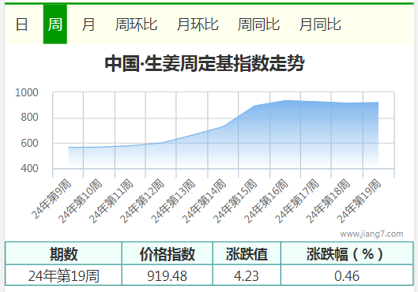The height and width of the screenshot is (292, 418).
Task: Switch to 月环比 tab
Action: (x=198, y=24)
